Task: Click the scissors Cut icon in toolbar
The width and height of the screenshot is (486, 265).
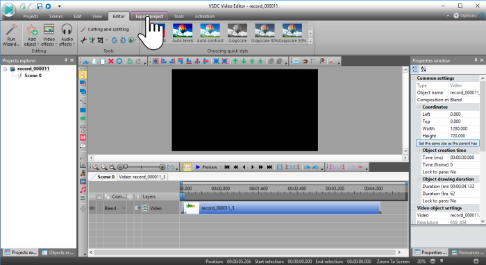Action: tap(86, 61)
